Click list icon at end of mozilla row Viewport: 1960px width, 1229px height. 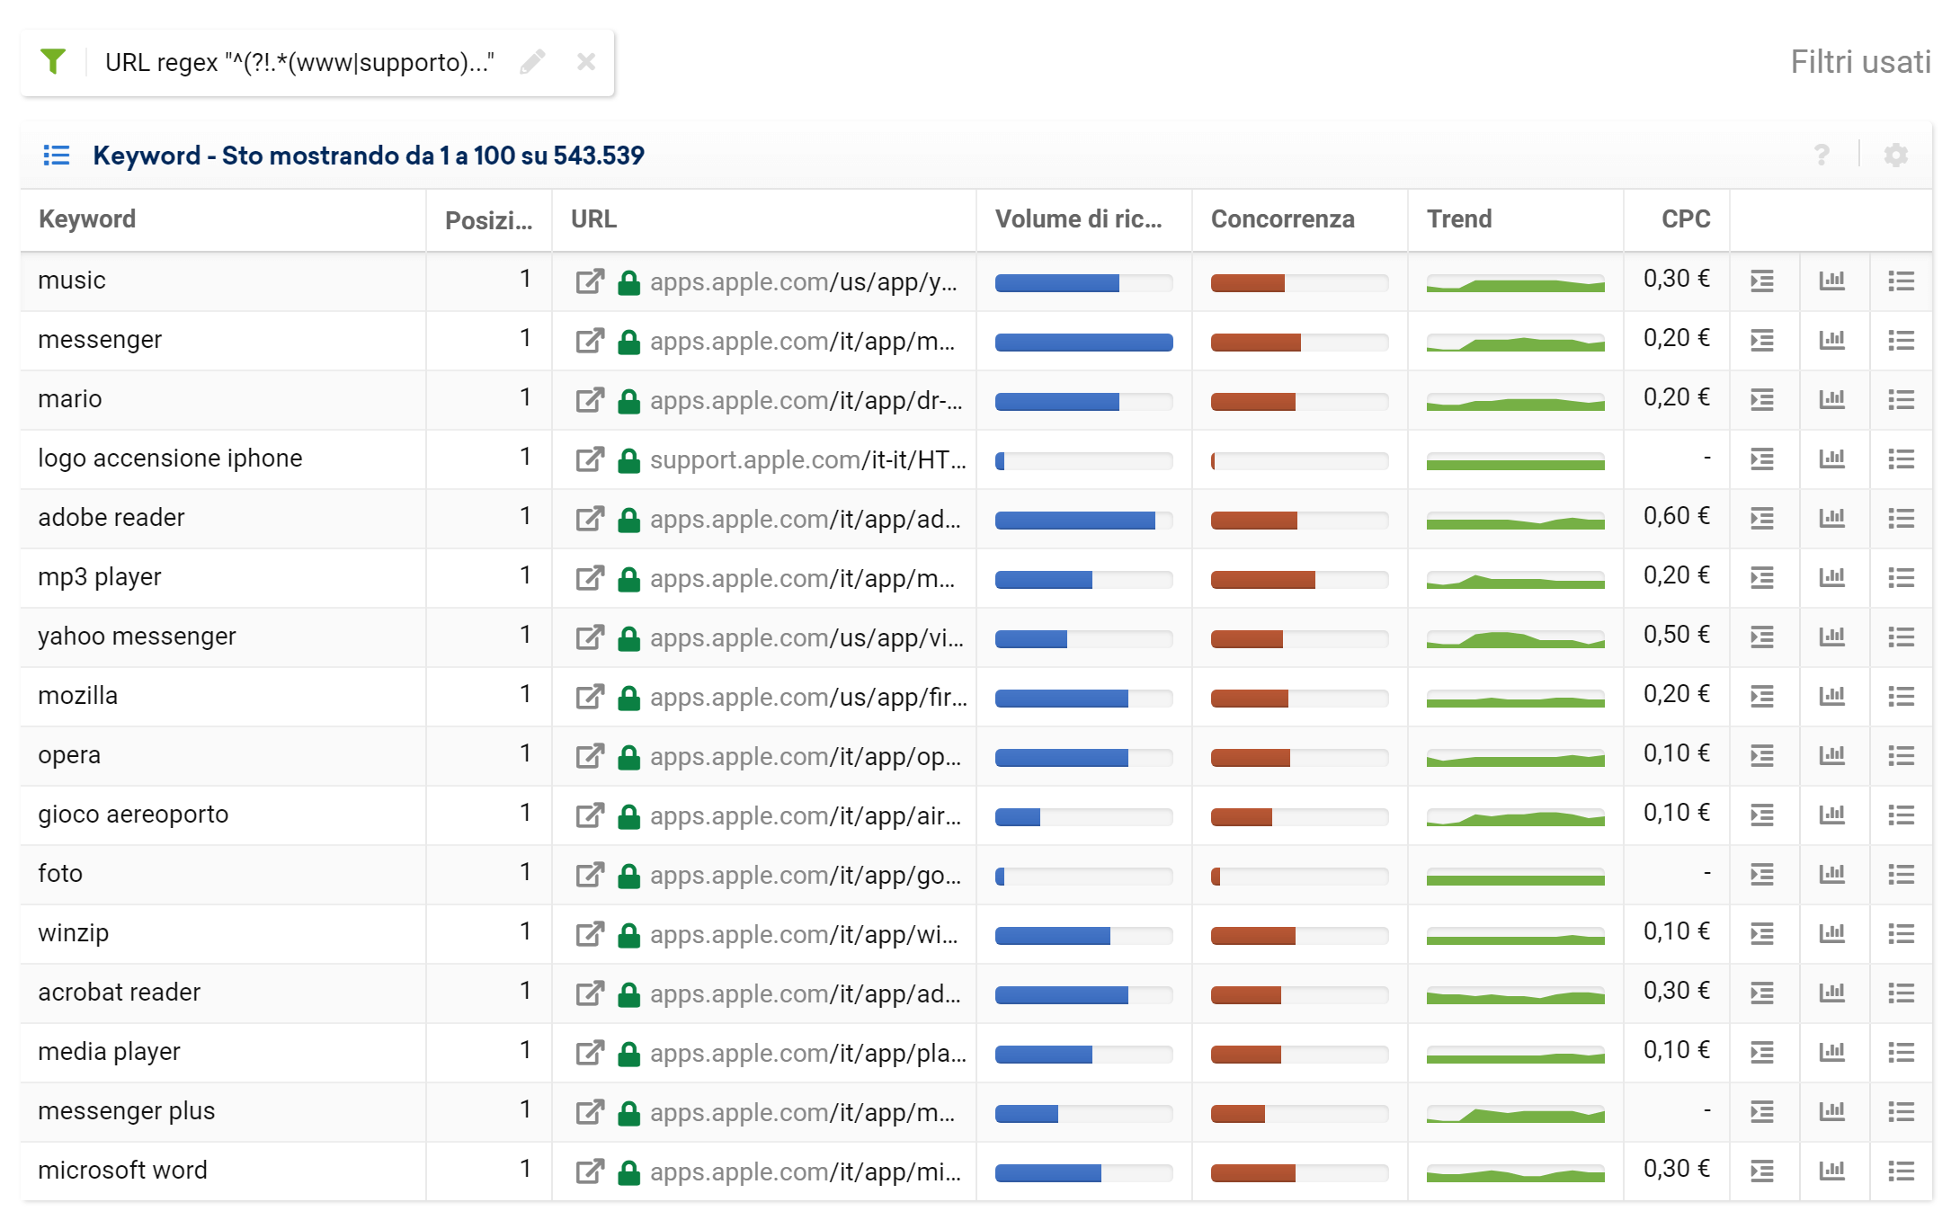[1901, 697]
